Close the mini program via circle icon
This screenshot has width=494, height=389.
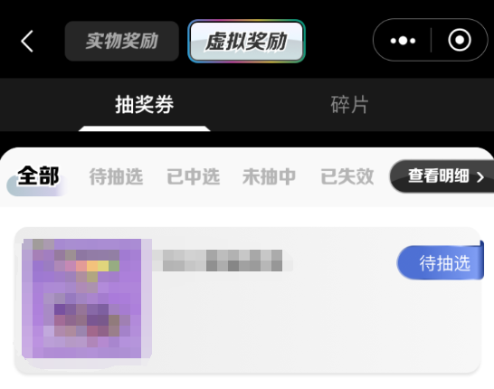pyautogui.click(x=460, y=41)
